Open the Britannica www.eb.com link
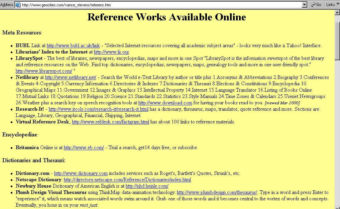 (x=84, y=147)
